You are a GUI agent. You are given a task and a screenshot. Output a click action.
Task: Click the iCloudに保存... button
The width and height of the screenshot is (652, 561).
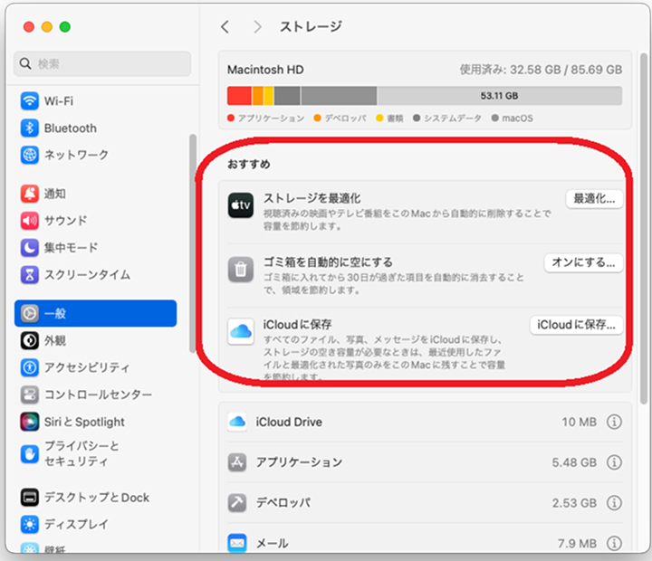(576, 325)
